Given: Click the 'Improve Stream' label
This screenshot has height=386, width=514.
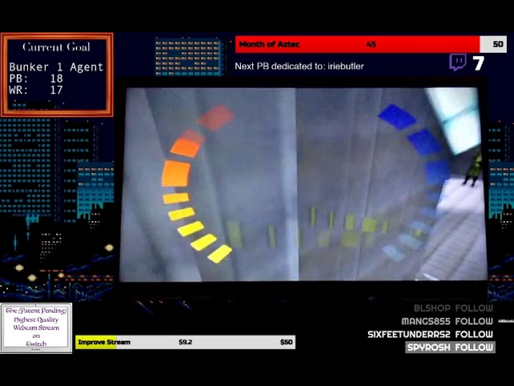Looking at the screenshot, I should coord(104,342).
